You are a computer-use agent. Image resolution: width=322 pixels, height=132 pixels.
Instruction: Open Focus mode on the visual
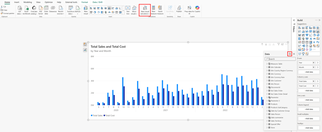click(282, 44)
